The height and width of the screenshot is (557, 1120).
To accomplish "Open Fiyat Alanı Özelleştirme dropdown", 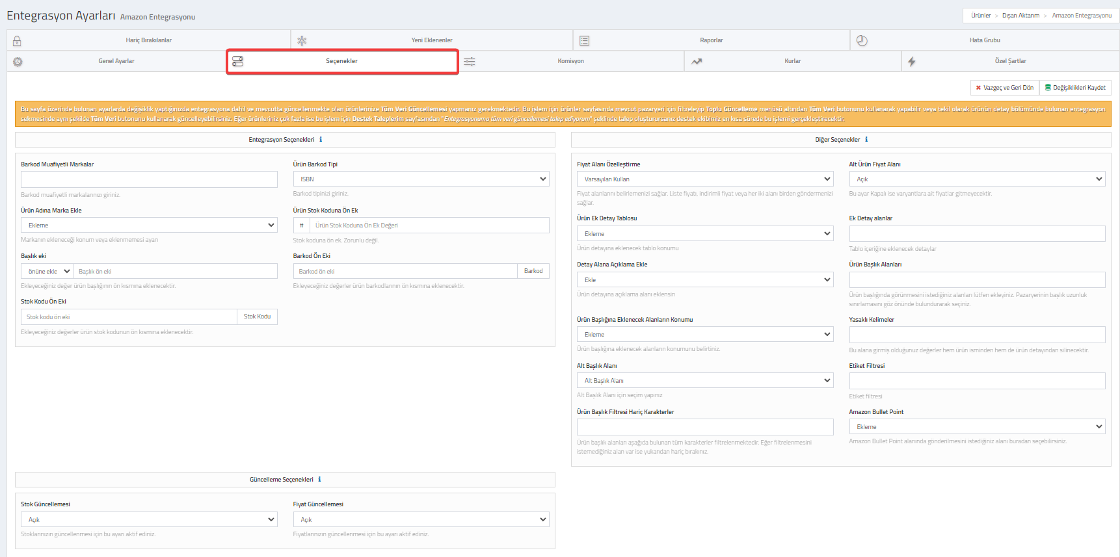I will pyautogui.click(x=705, y=179).
